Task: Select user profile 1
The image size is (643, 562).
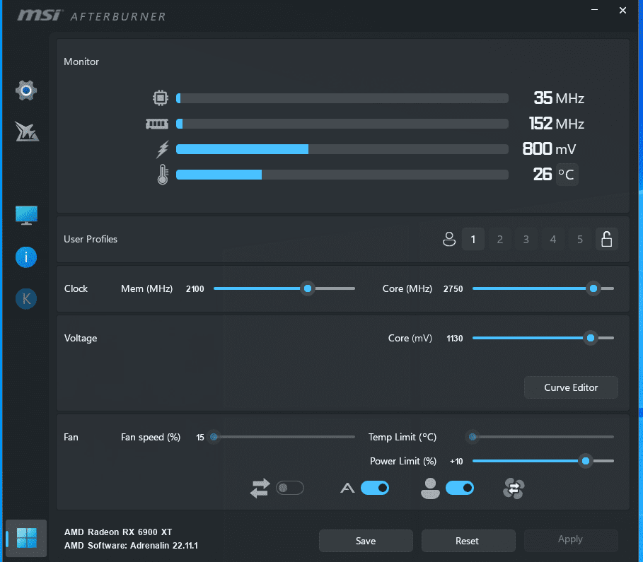Action: (473, 239)
